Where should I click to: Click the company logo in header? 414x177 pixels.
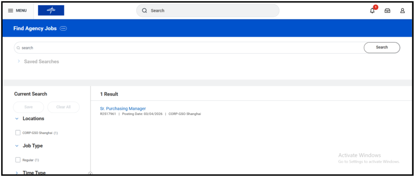point(51,10)
